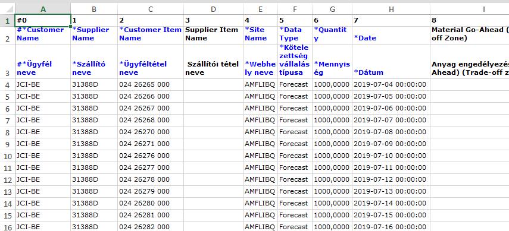The width and height of the screenshot is (509, 231).
Task: Click cell with '024 26265 000'
Action: coord(151,84)
